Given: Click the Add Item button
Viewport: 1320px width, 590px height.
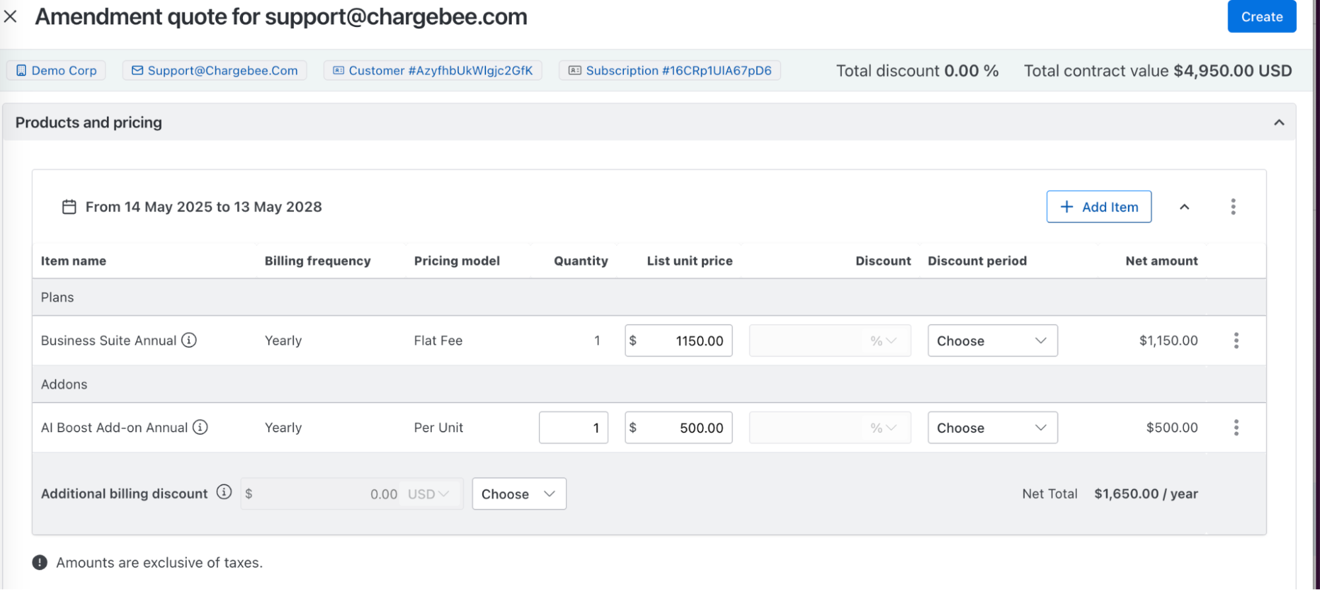Looking at the screenshot, I should (x=1099, y=207).
